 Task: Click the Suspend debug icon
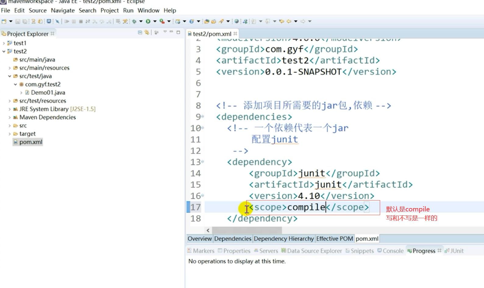[74, 21]
